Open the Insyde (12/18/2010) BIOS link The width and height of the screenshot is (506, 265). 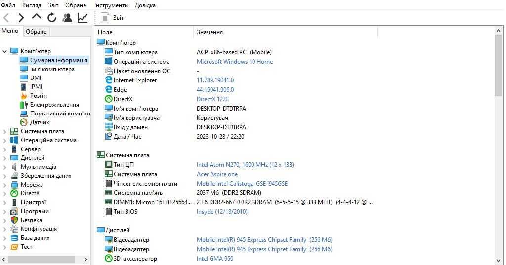tap(222, 212)
